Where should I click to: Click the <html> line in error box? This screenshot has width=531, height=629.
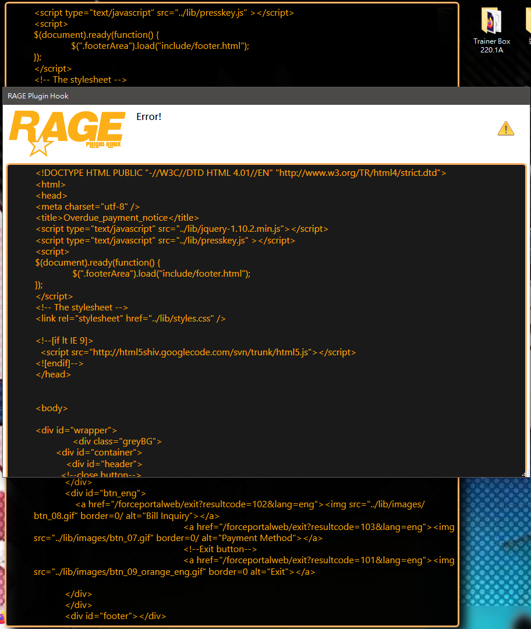(x=51, y=185)
